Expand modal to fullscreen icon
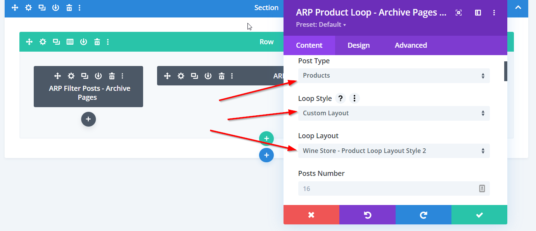 click(x=458, y=13)
